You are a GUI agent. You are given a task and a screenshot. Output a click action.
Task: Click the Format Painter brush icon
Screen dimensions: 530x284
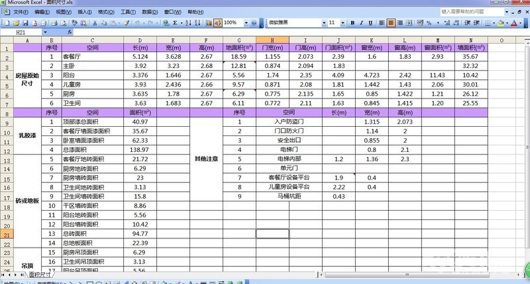pos(127,22)
